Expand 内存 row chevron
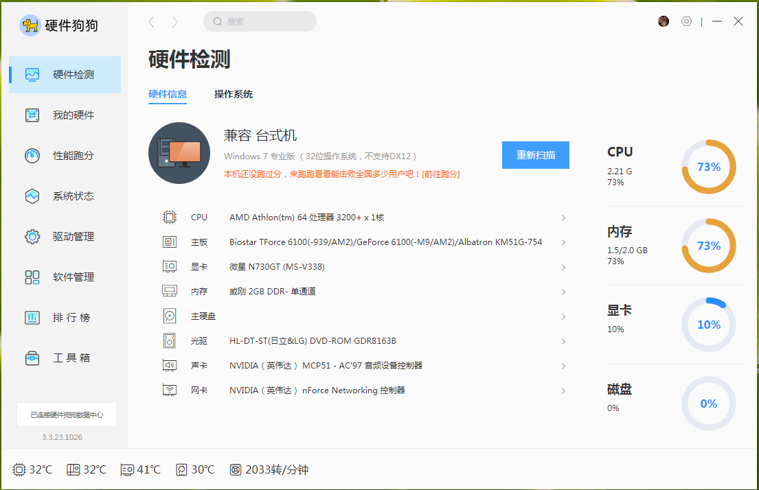 [x=563, y=292]
